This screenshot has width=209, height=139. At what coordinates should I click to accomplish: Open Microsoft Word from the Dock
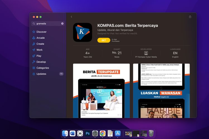tap(72, 133)
